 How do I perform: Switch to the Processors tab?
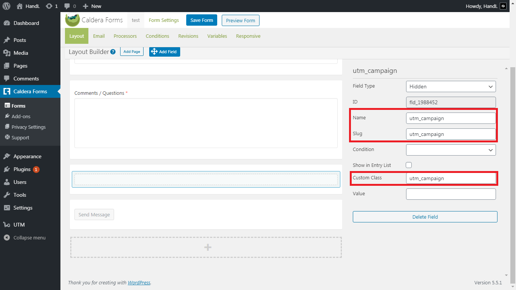click(125, 36)
